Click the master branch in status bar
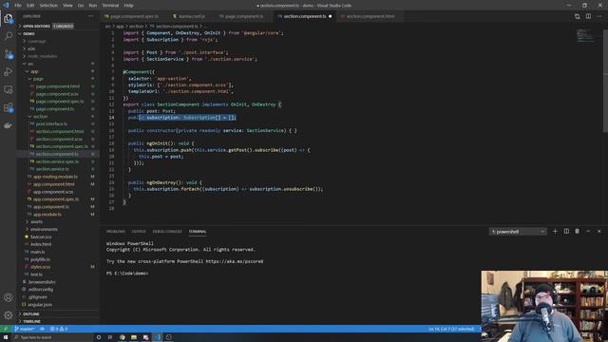 point(25,329)
